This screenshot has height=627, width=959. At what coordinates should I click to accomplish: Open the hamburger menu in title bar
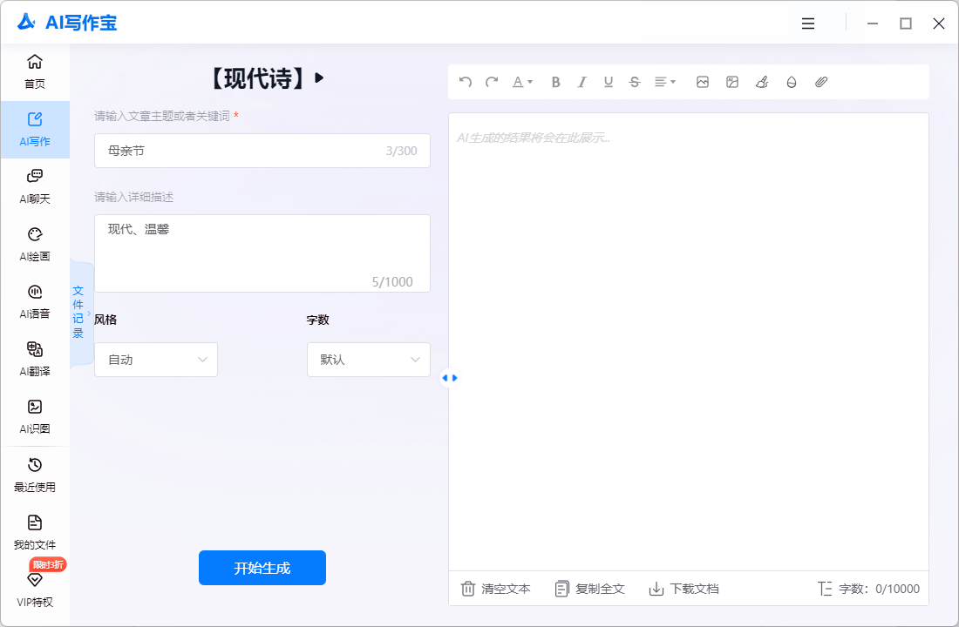808,24
